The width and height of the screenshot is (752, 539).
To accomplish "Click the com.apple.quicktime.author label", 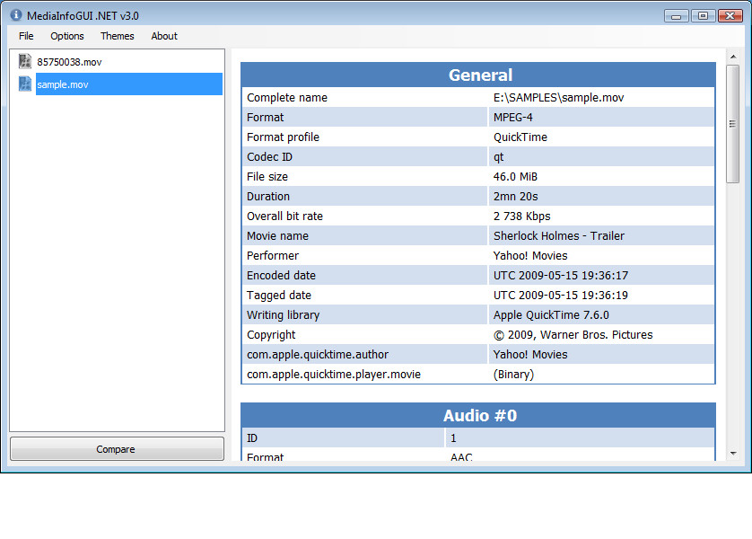I will [318, 354].
